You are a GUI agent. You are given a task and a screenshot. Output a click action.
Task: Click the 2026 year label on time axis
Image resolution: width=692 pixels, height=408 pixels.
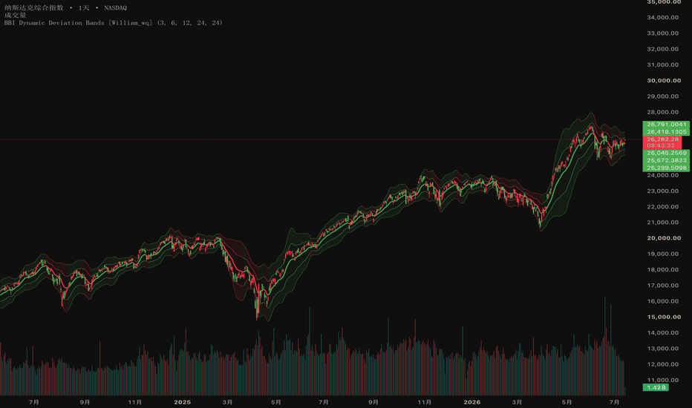click(471, 402)
